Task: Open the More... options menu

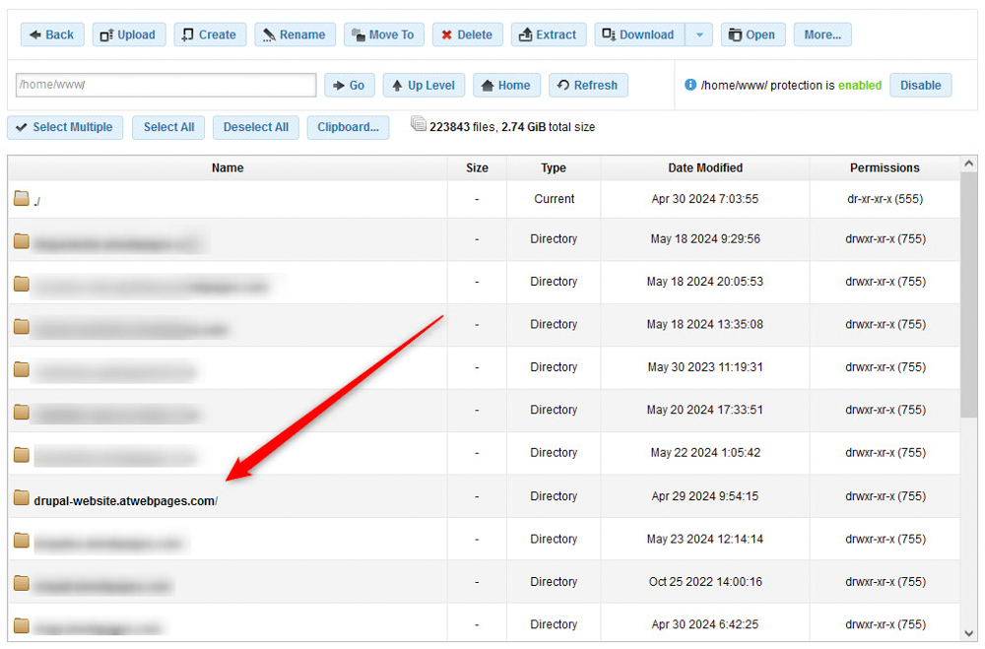Action: pyautogui.click(x=822, y=34)
